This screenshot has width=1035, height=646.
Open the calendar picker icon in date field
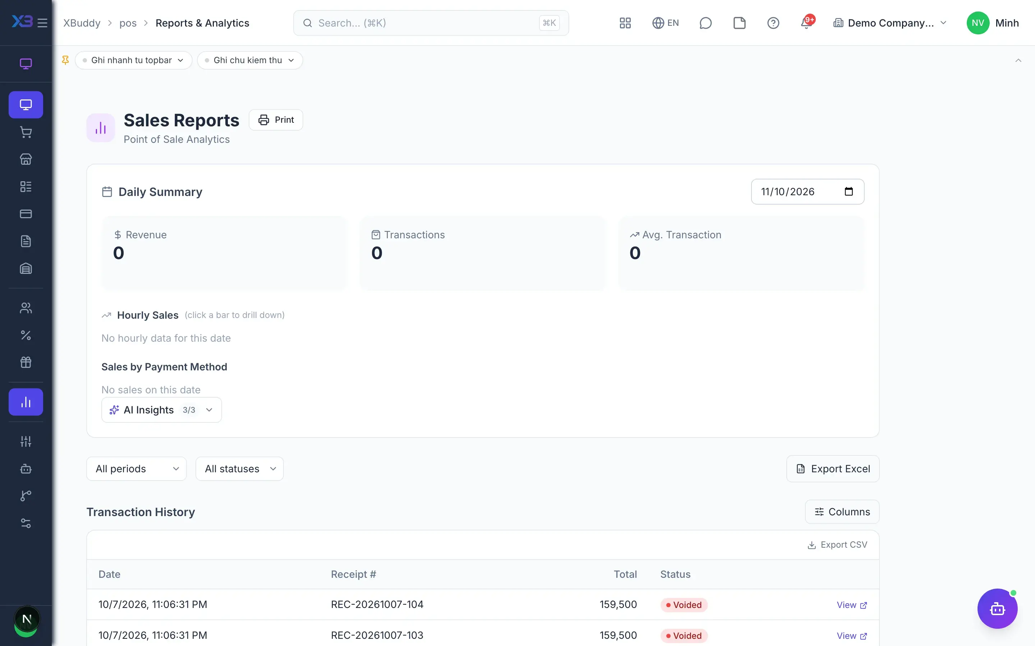coord(848,191)
